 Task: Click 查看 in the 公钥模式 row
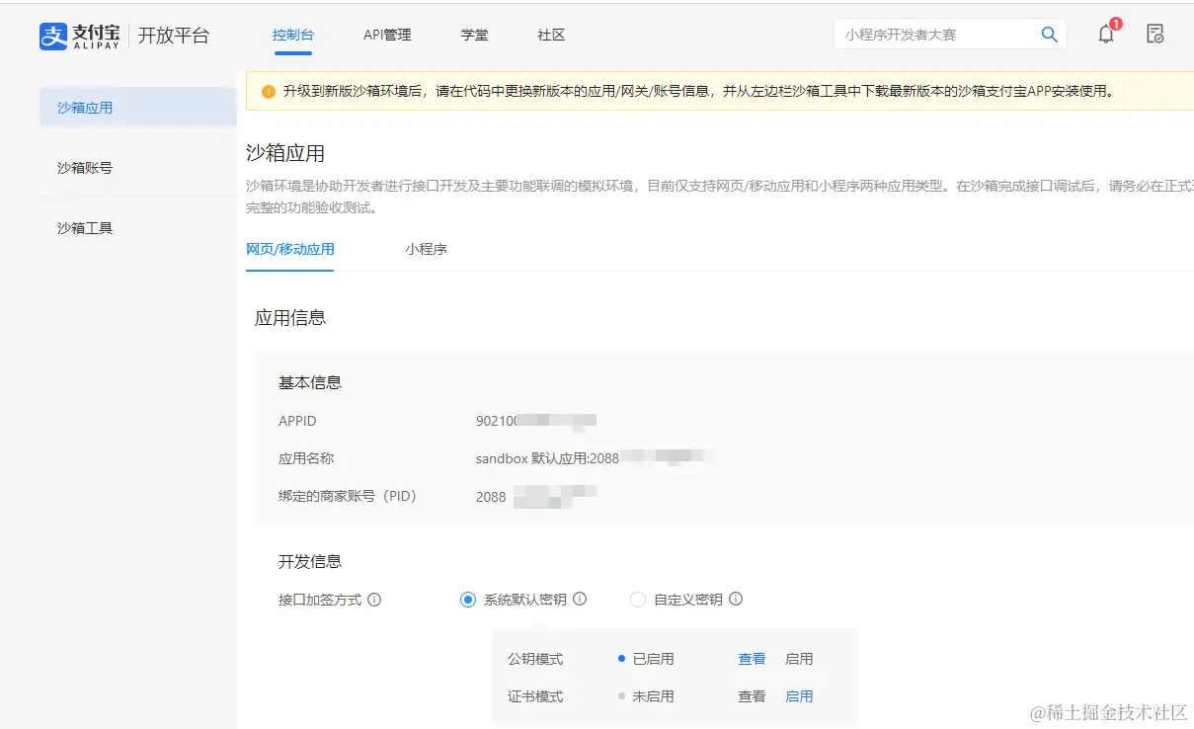(x=752, y=659)
